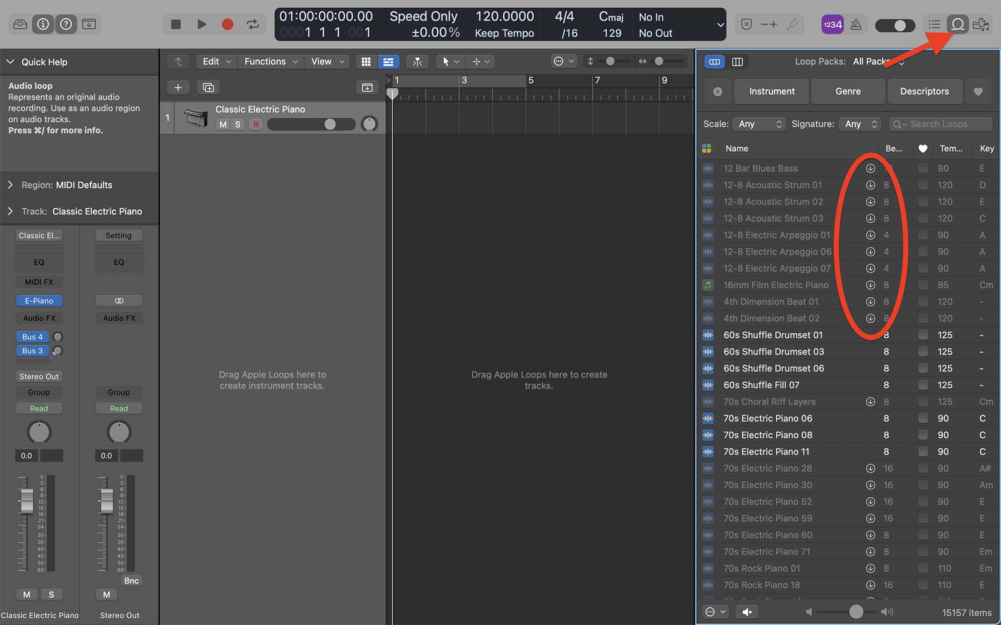This screenshot has height=625, width=1001.
Task: Mark 60s Shuffle Drumset 01 as favorite
Action: 923,335
